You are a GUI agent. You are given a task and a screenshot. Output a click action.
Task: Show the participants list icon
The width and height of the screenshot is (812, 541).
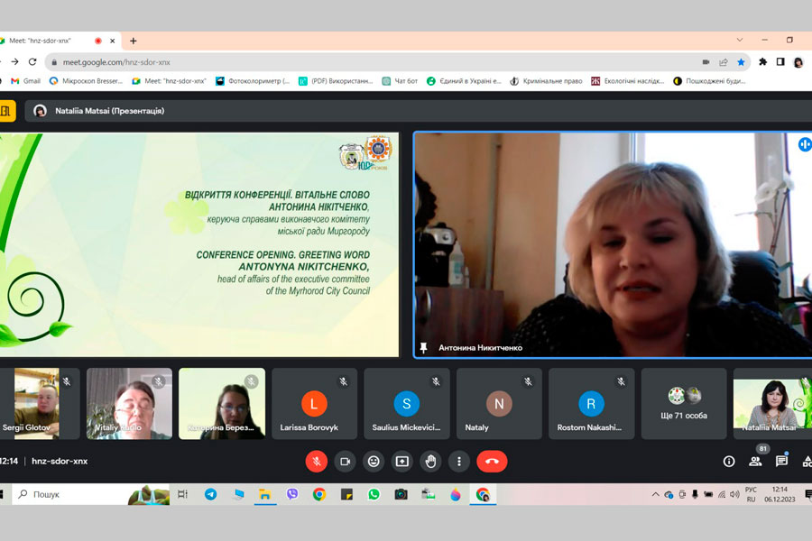pos(755,461)
